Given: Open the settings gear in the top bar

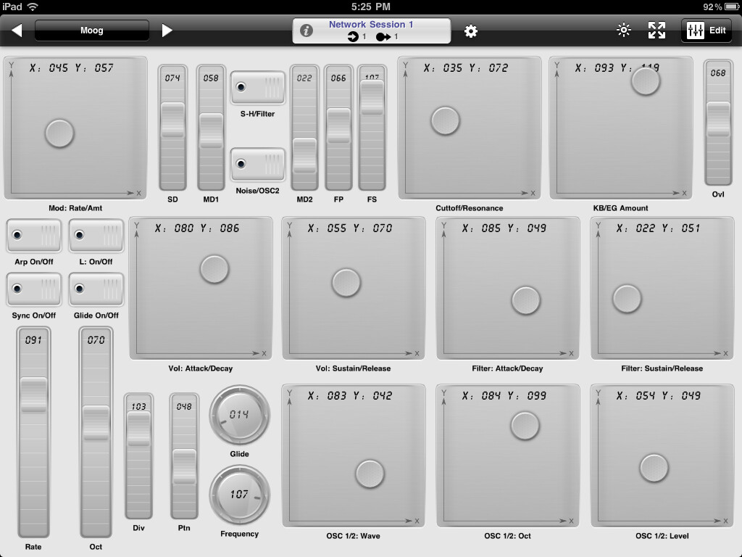Looking at the screenshot, I should [x=470, y=30].
